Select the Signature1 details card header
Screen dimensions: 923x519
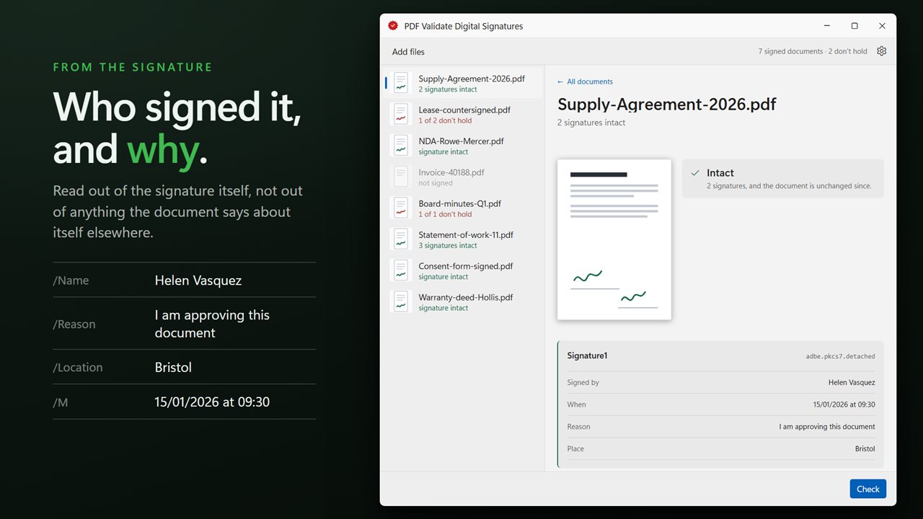tap(721, 356)
